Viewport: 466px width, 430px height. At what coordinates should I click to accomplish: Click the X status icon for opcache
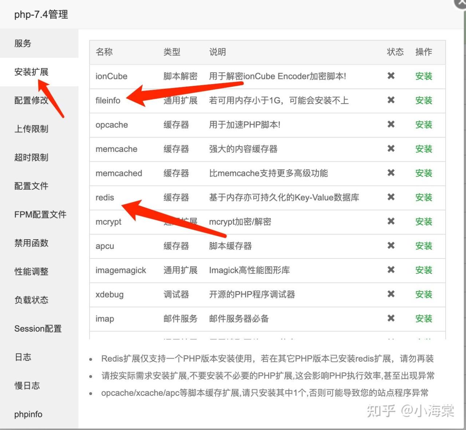(391, 124)
